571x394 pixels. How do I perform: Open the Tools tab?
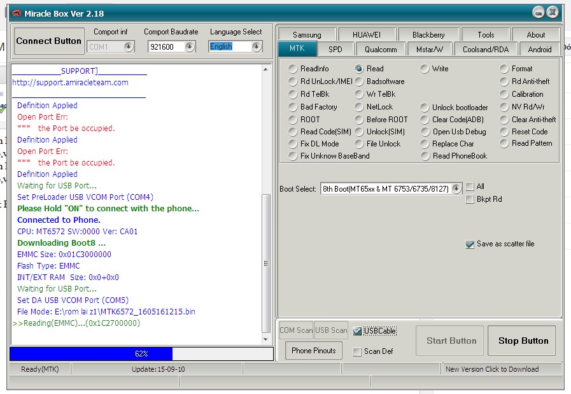click(486, 35)
